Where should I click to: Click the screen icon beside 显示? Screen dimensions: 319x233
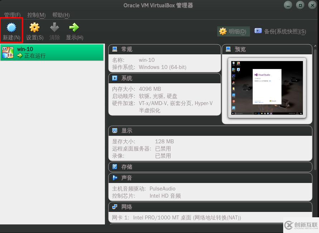pos(115,131)
